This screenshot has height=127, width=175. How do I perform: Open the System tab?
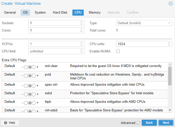40,13
